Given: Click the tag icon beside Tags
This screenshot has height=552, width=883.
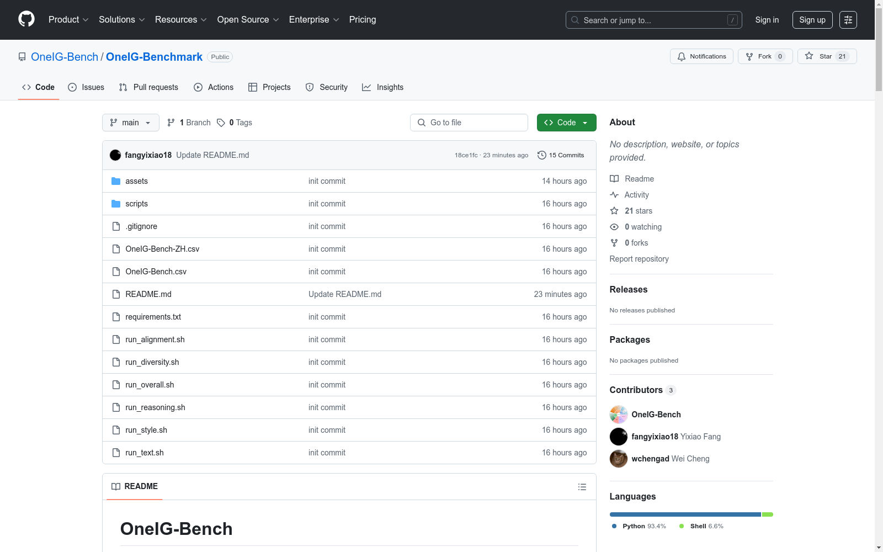Looking at the screenshot, I should [221, 123].
